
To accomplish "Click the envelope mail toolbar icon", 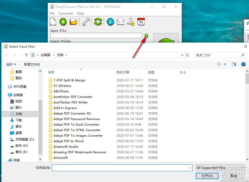I will 121,22.
